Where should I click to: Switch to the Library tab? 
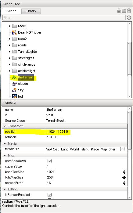31,11
